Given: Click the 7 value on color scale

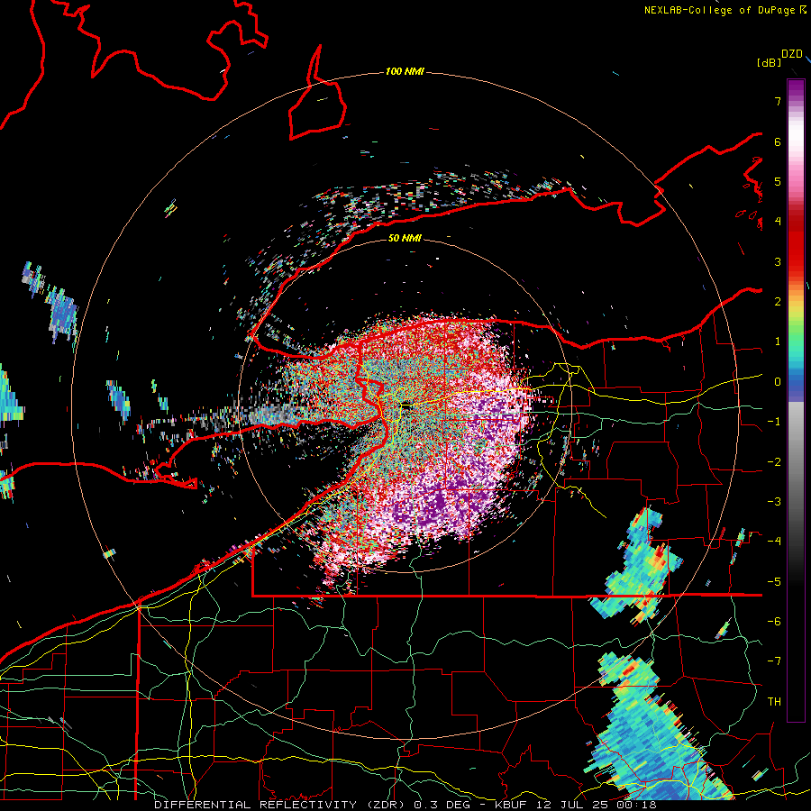Looking at the screenshot, I should pyautogui.click(x=778, y=101).
